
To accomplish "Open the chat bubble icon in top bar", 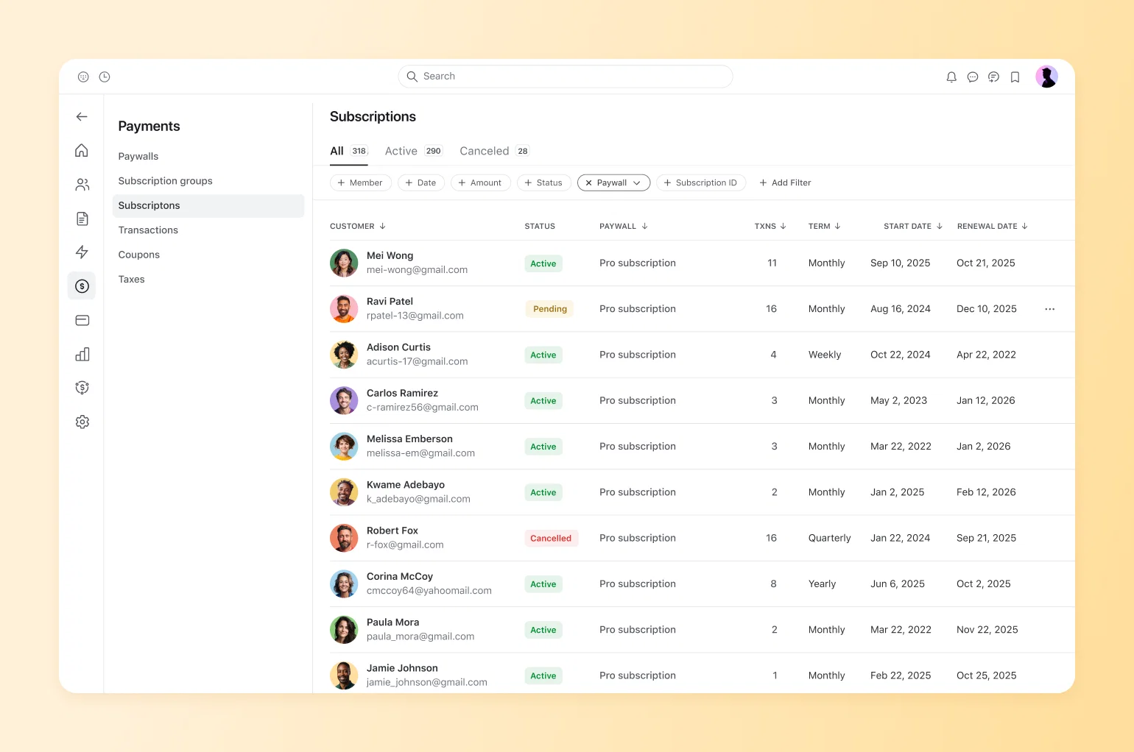I will tap(973, 77).
